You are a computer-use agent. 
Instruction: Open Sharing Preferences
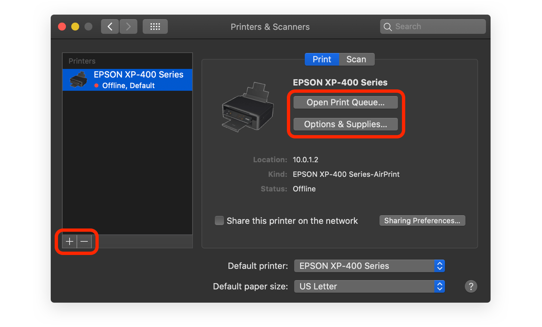(x=422, y=221)
